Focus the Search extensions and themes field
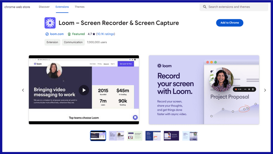The height and width of the screenshot is (154, 273). [235, 7]
